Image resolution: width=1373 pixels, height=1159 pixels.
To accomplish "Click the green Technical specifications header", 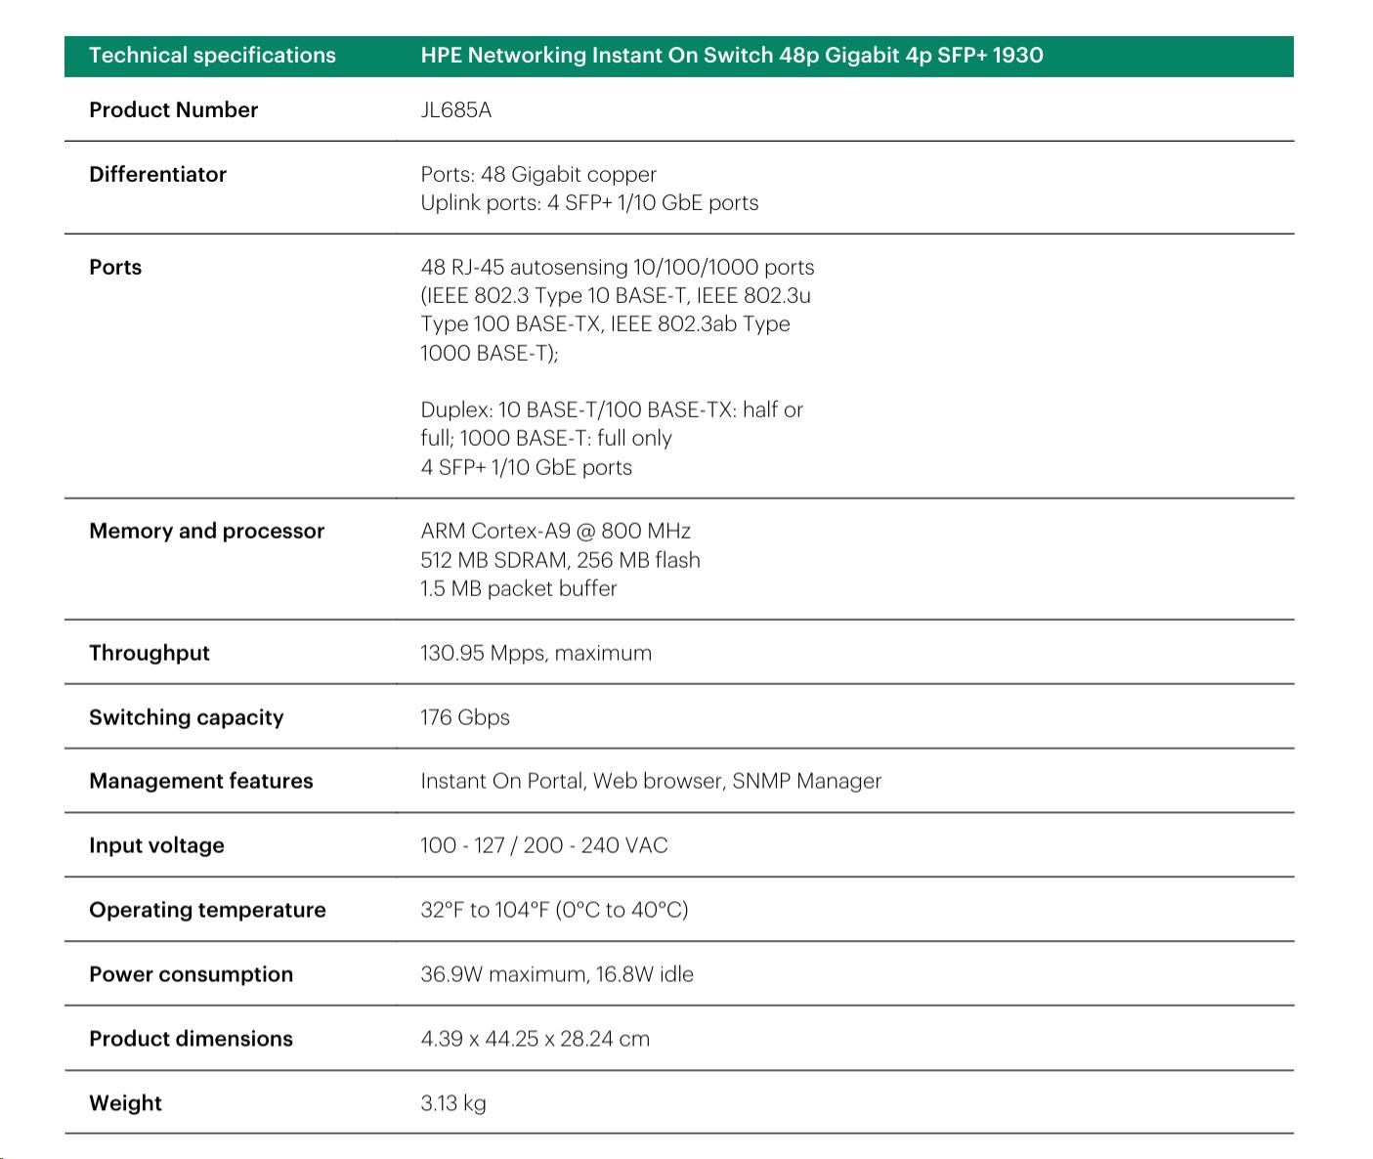I will [212, 56].
